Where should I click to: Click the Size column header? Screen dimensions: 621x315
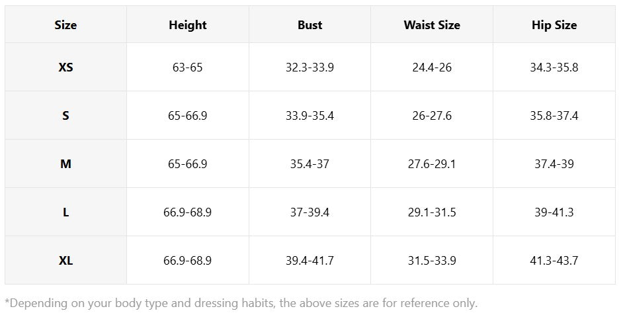click(x=65, y=25)
